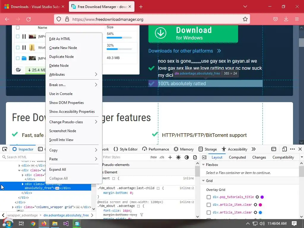The image size is (304, 228).
Task: Toggle the pause icon on the 32% download row
Action: (x=24, y=47)
